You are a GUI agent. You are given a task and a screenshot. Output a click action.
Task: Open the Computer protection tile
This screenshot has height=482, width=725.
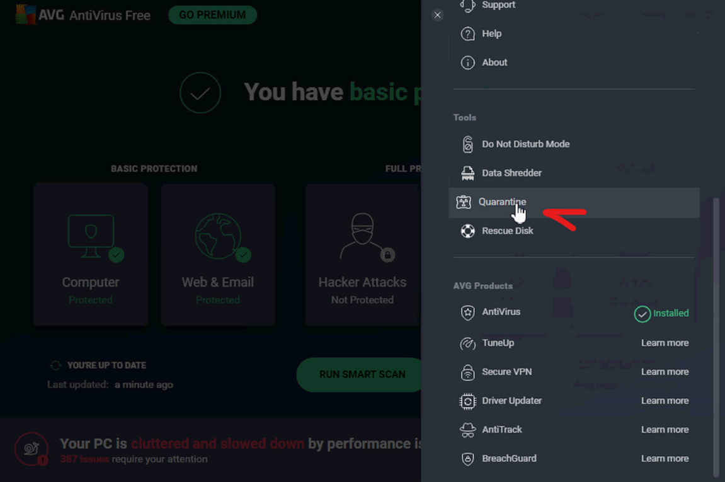(x=91, y=254)
